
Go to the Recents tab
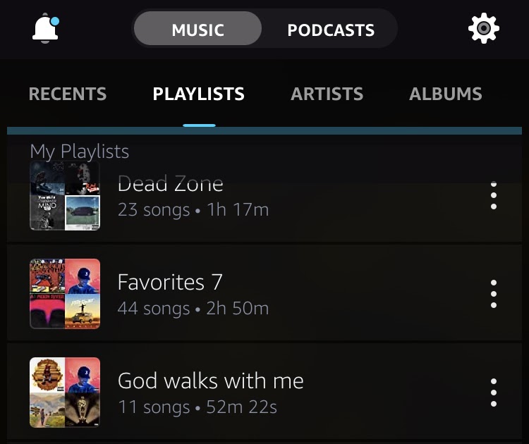[68, 94]
